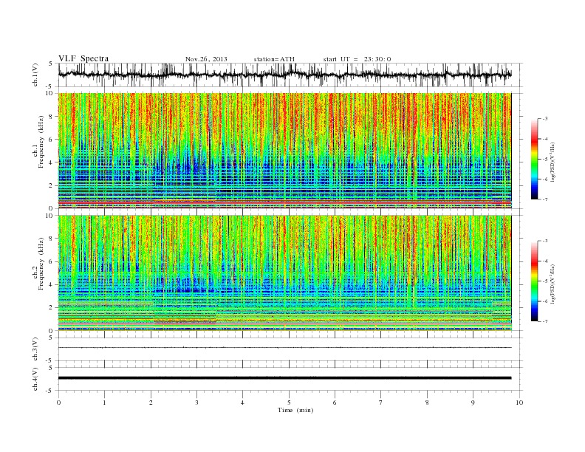Click the thick black ch.4 voltage trace
The height and width of the screenshot is (452, 585).
[x=284, y=378]
